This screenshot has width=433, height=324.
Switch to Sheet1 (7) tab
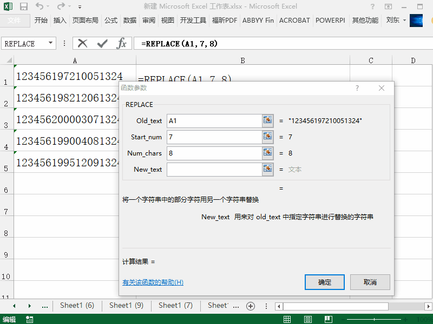pyautogui.click(x=175, y=306)
